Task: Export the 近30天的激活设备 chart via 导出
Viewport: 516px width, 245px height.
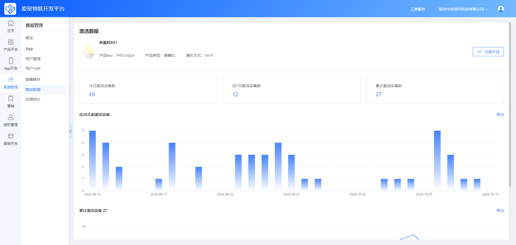Action: tap(500, 115)
